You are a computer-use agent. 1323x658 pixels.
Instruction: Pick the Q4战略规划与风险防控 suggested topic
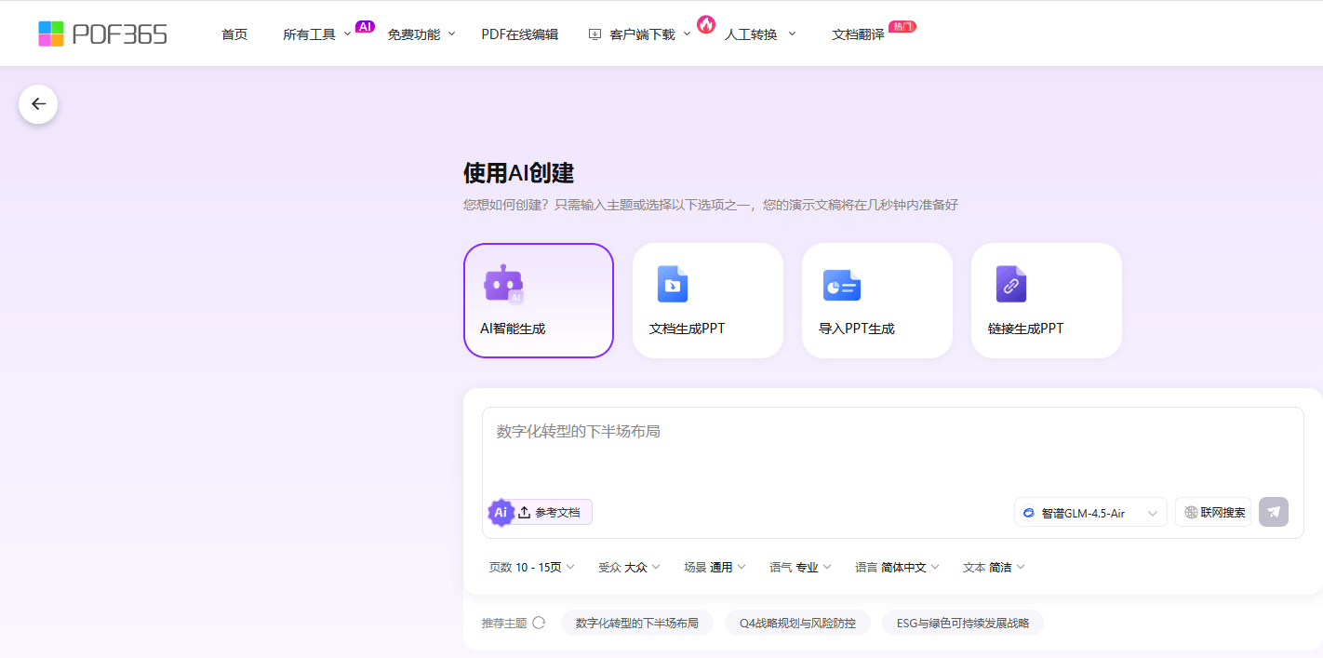797,623
